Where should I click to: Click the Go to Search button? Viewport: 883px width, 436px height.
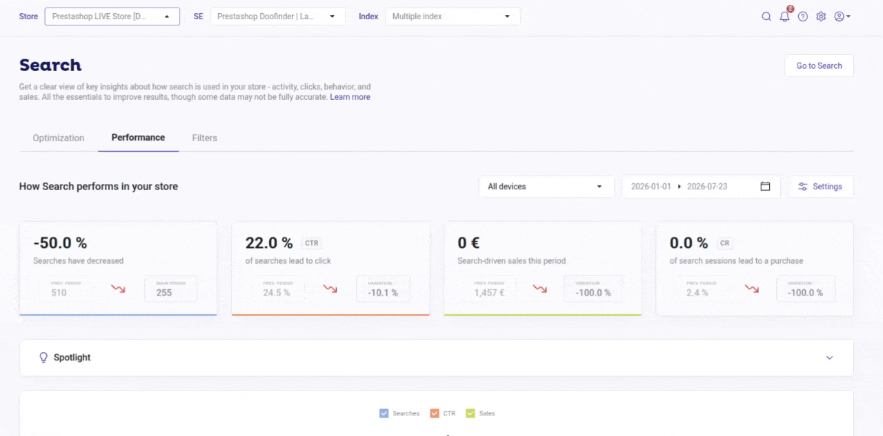[820, 66]
